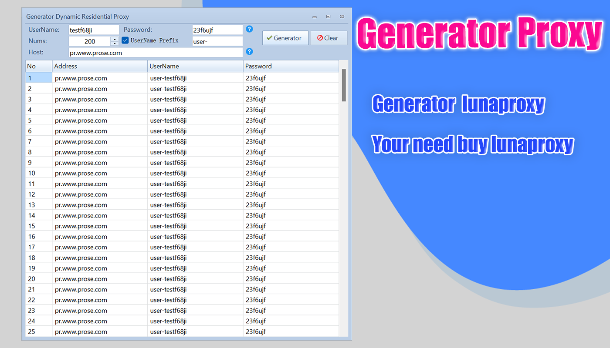Click row number 13 in the table
This screenshot has height=348, width=610.
click(x=39, y=205)
